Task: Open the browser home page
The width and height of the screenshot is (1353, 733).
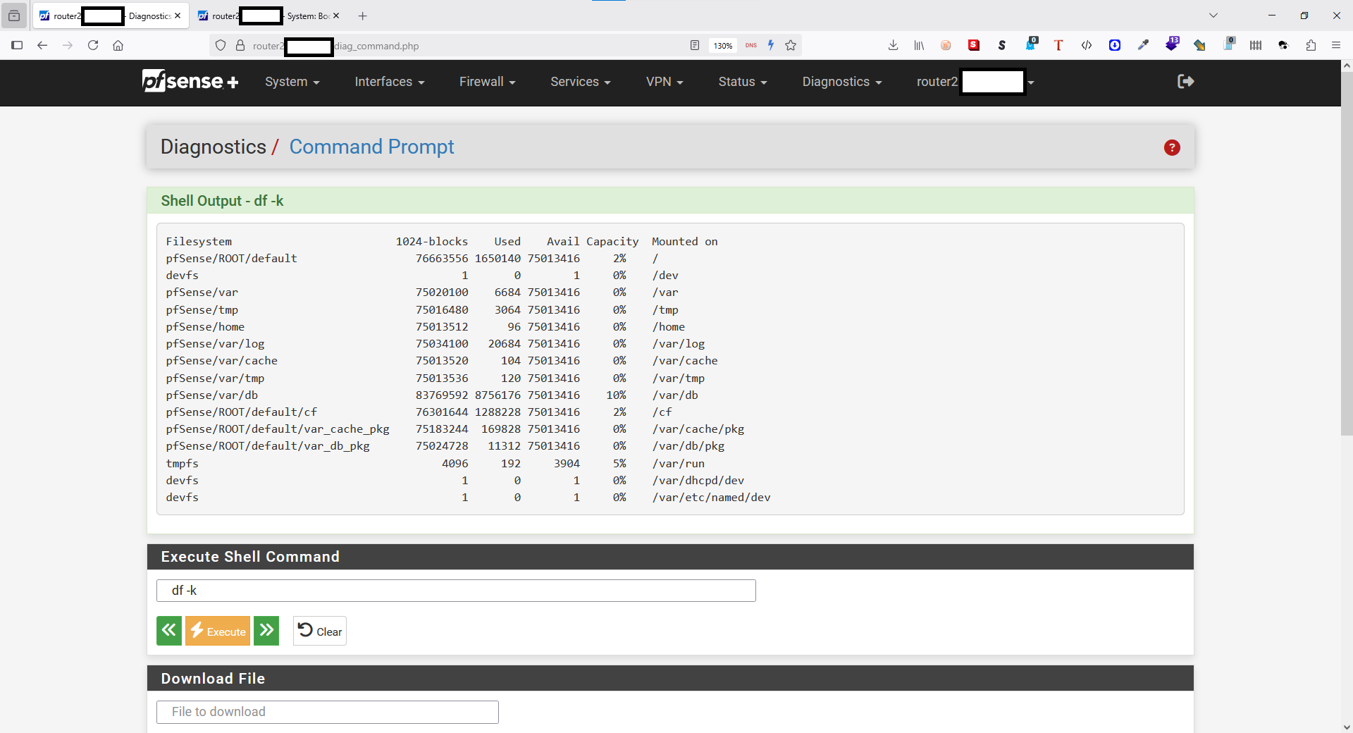Action: pyautogui.click(x=118, y=45)
